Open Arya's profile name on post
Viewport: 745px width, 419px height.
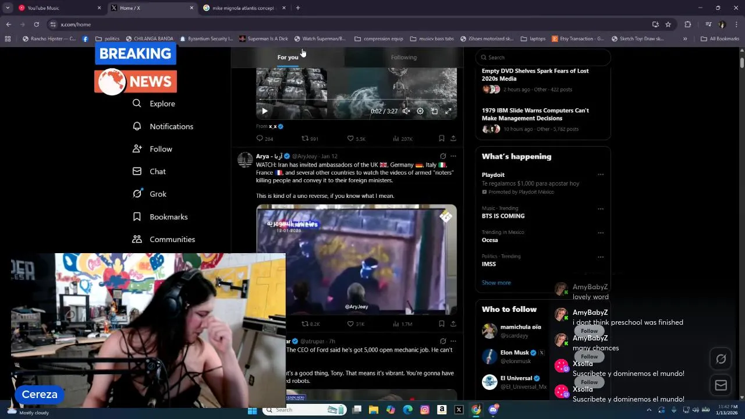269,156
